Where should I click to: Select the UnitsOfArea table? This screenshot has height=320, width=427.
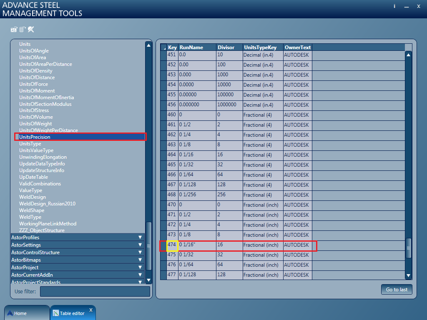coord(33,57)
